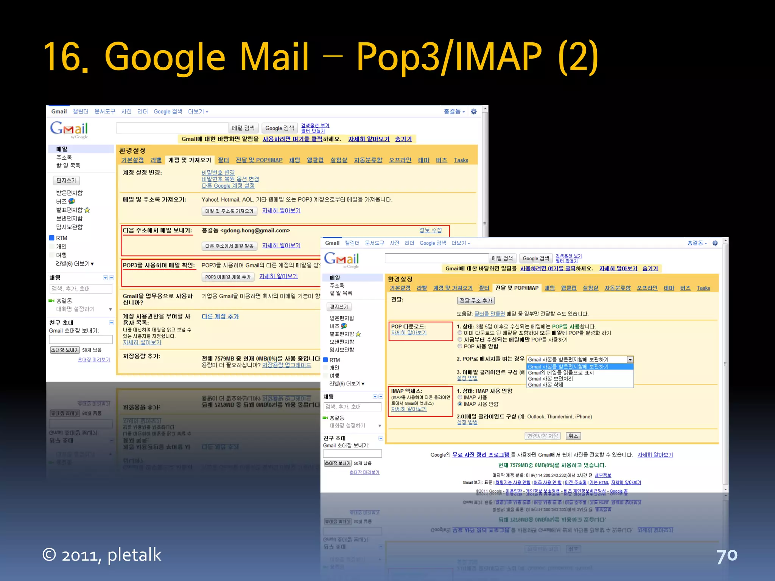Expand the 더보기 menu in back window top bar
Screen dimensions: 775x581
198,112
